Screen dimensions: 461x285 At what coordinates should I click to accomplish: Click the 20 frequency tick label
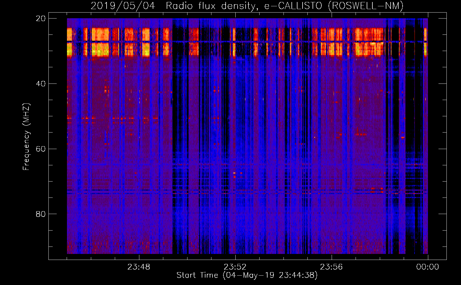41,19
